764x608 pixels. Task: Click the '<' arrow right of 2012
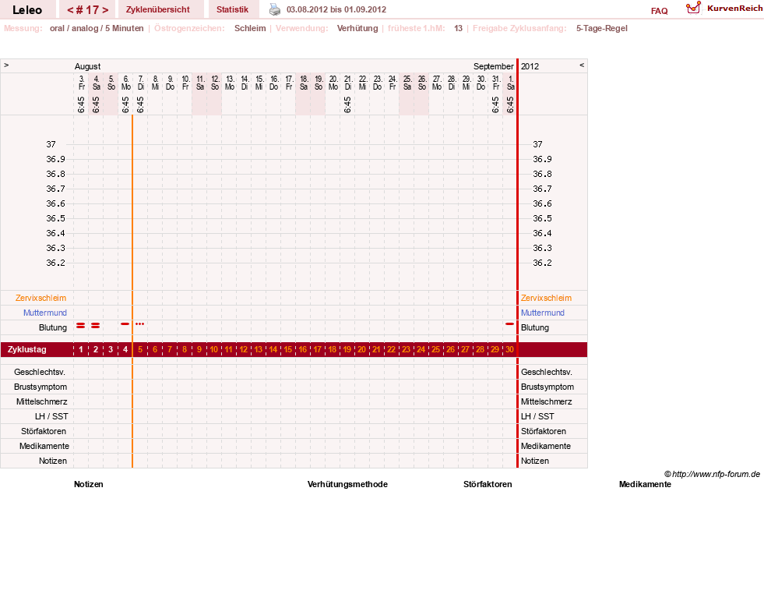[x=582, y=65]
